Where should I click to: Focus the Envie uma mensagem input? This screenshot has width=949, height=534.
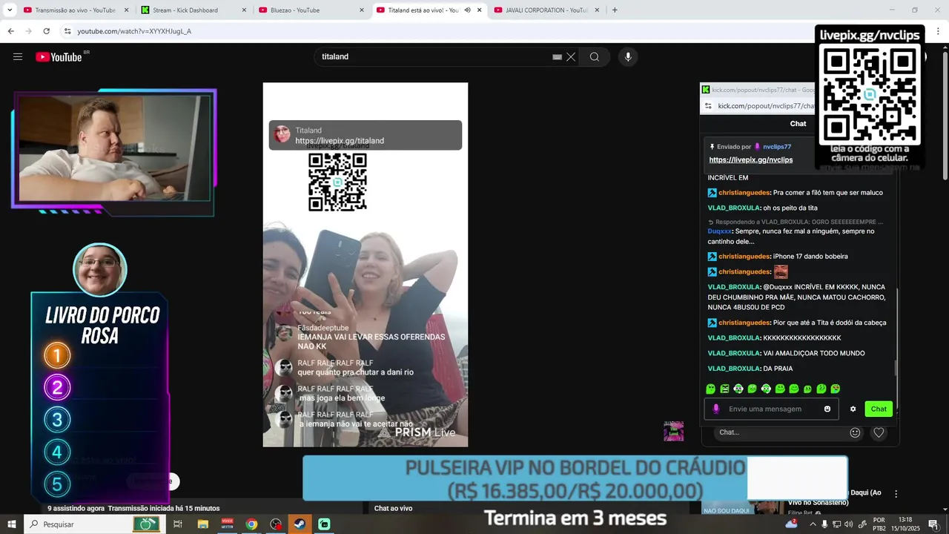click(771, 409)
